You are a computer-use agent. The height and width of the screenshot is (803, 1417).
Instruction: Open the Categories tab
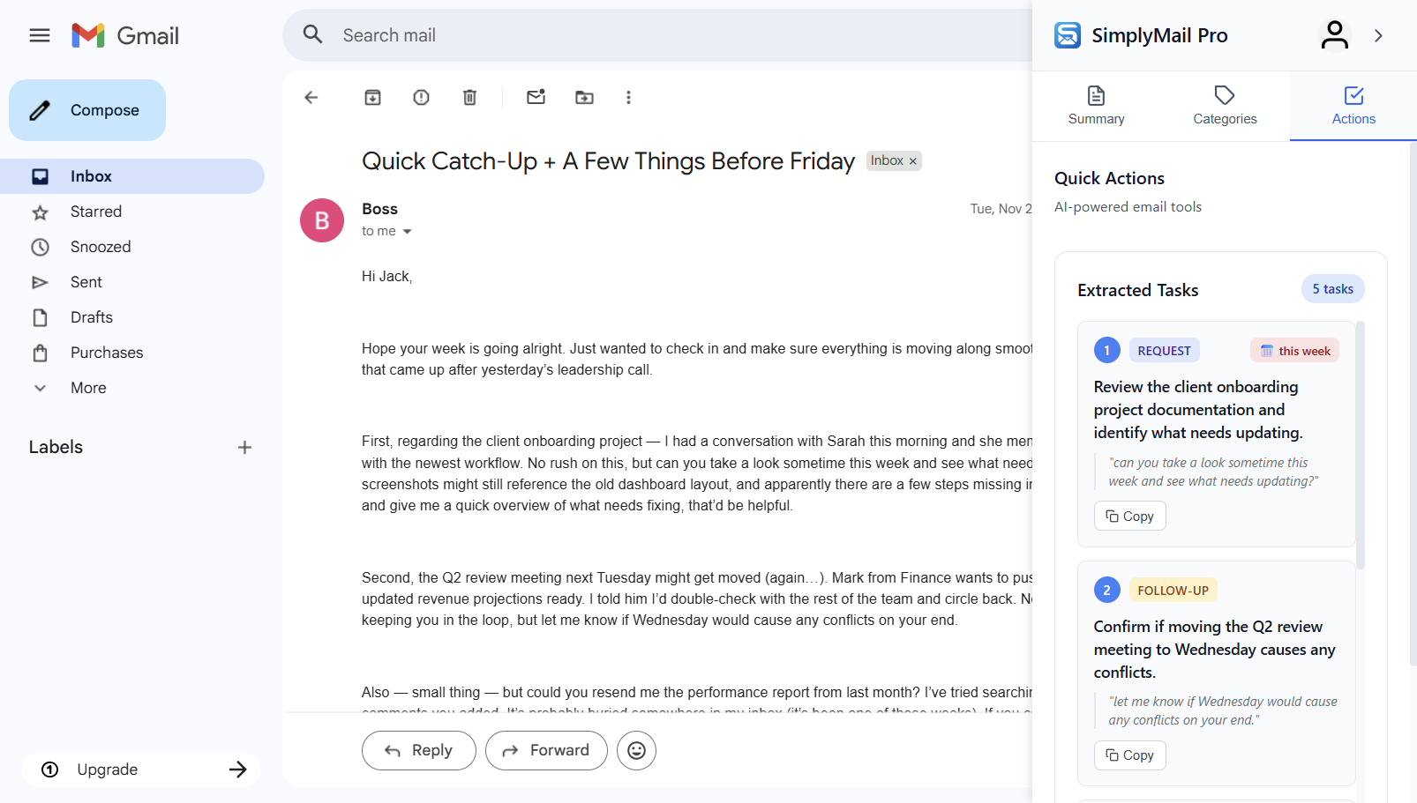pos(1224,106)
